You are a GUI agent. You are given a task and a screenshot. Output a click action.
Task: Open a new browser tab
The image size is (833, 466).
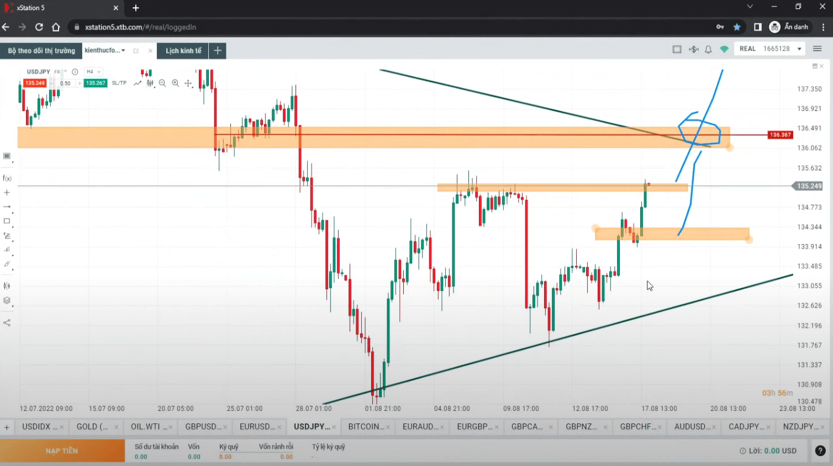tap(136, 8)
